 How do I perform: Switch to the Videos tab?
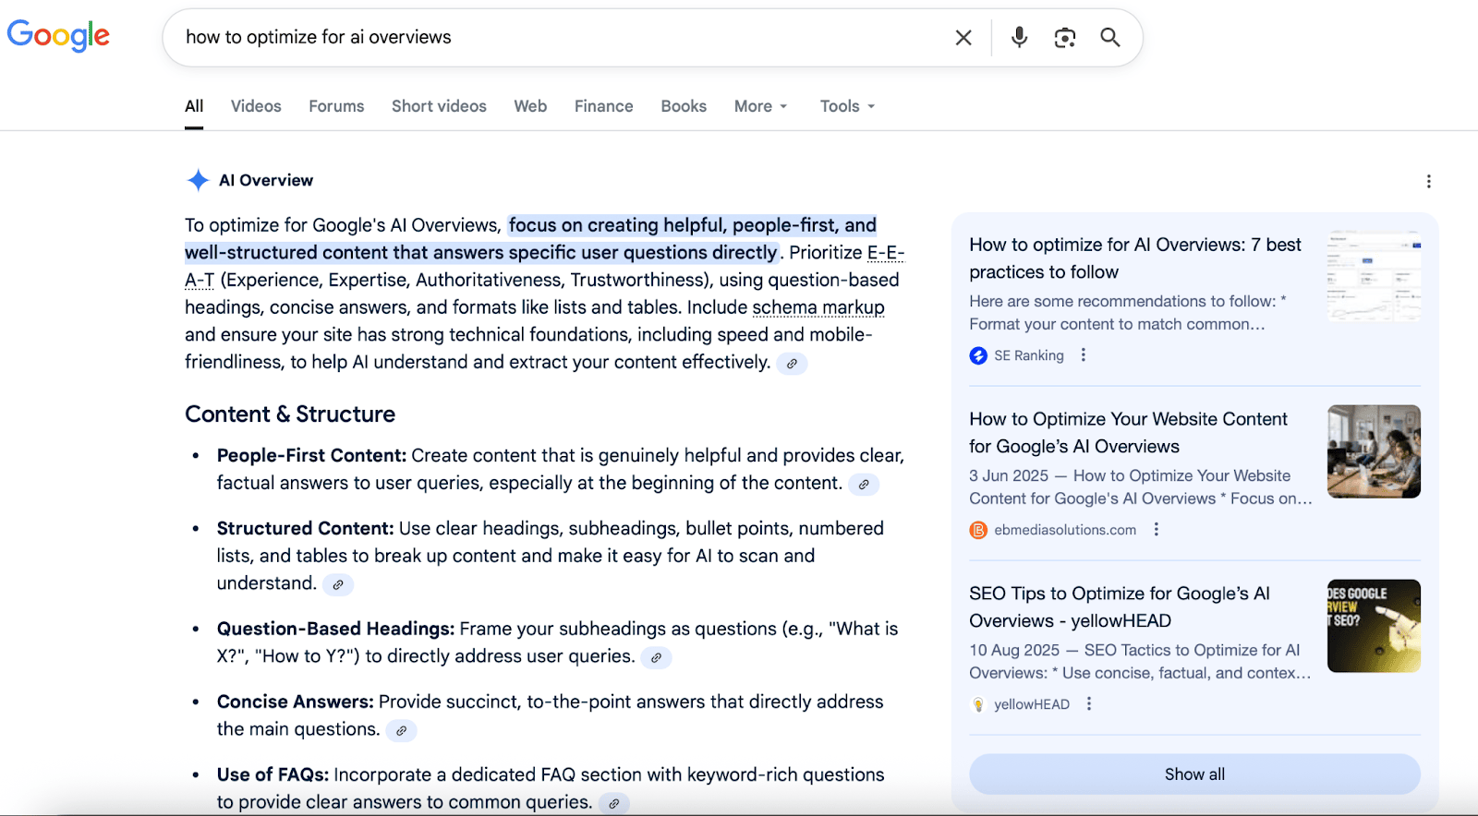(x=256, y=106)
